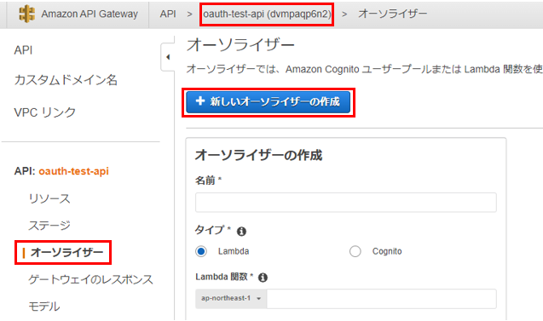The width and height of the screenshot is (543, 321).
Task: Open the API item in the sidebar
Action: click(23, 50)
